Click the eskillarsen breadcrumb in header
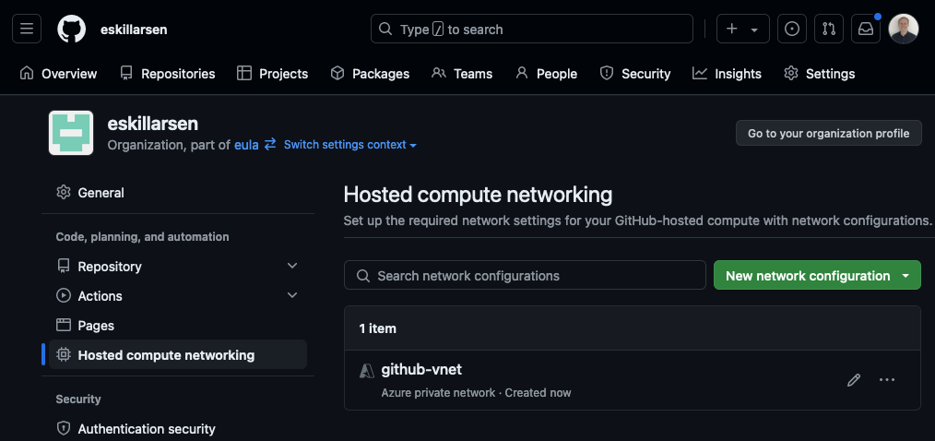 pyautogui.click(x=134, y=30)
